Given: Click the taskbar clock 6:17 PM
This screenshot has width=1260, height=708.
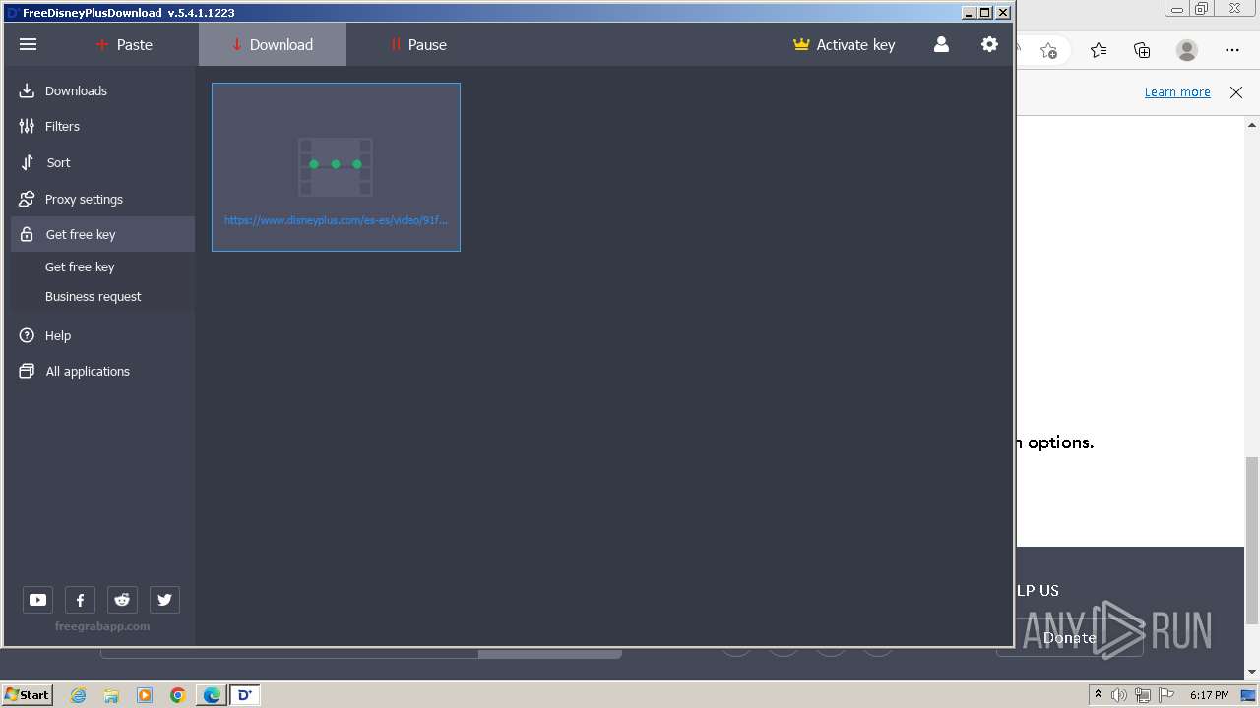Looking at the screenshot, I should point(1209,695).
